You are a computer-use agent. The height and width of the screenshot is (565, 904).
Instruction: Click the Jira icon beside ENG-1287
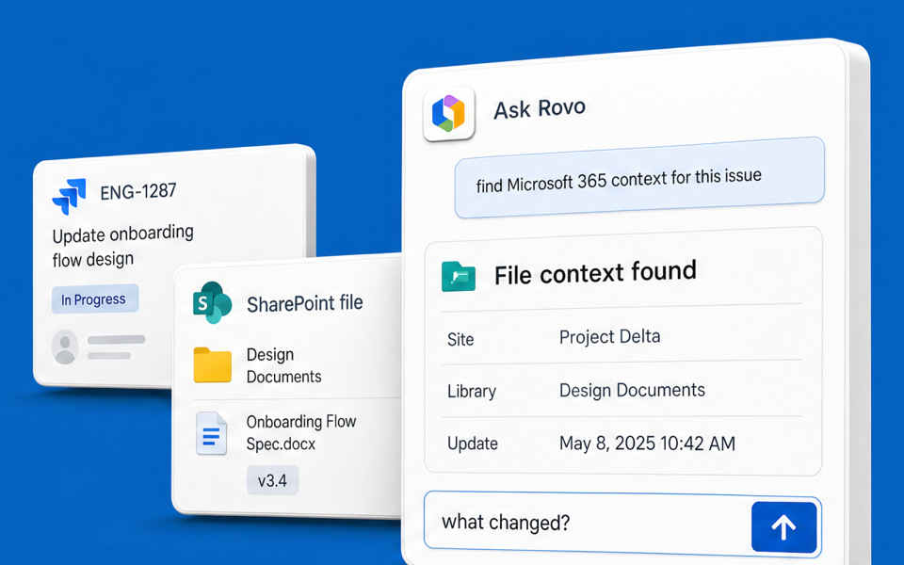tap(69, 197)
